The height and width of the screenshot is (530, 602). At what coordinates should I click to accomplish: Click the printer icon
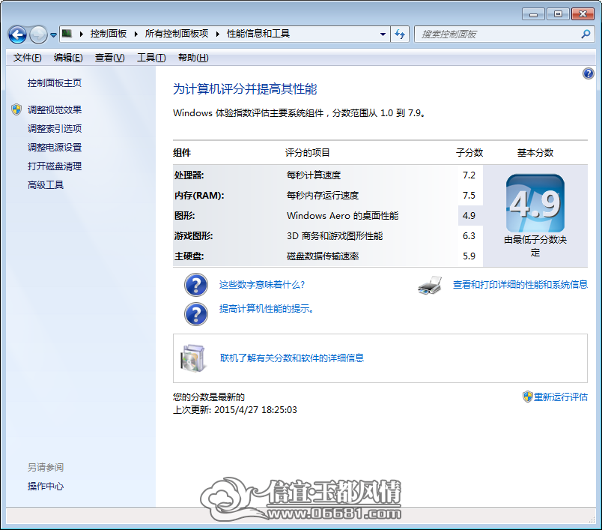(430, 285)
